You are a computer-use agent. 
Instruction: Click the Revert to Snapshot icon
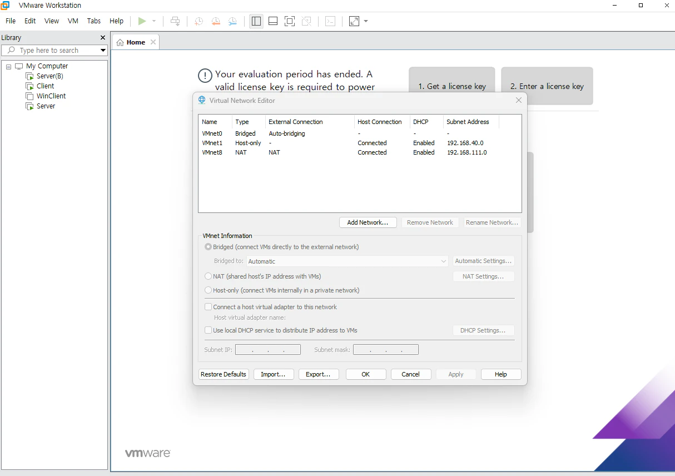pyautogui.click(x=216, y=21)
